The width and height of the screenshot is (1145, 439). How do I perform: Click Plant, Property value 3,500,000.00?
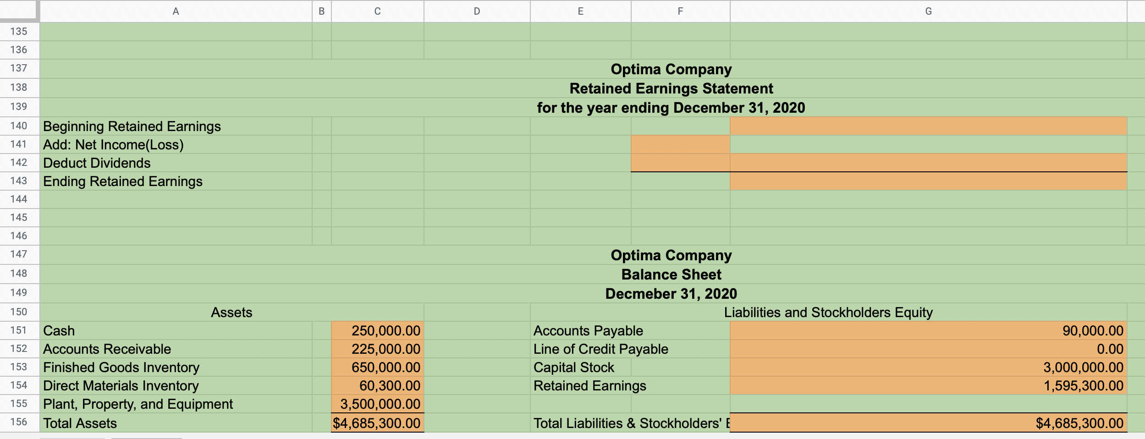tap(378, 404)
